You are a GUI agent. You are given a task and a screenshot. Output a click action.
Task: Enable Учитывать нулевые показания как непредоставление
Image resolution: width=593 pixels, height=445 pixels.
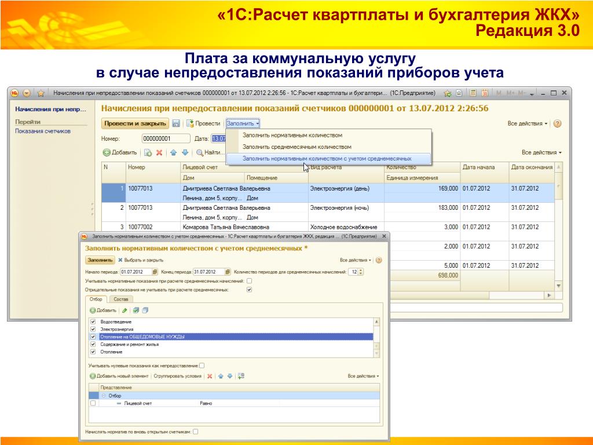(x=202, y=366)
